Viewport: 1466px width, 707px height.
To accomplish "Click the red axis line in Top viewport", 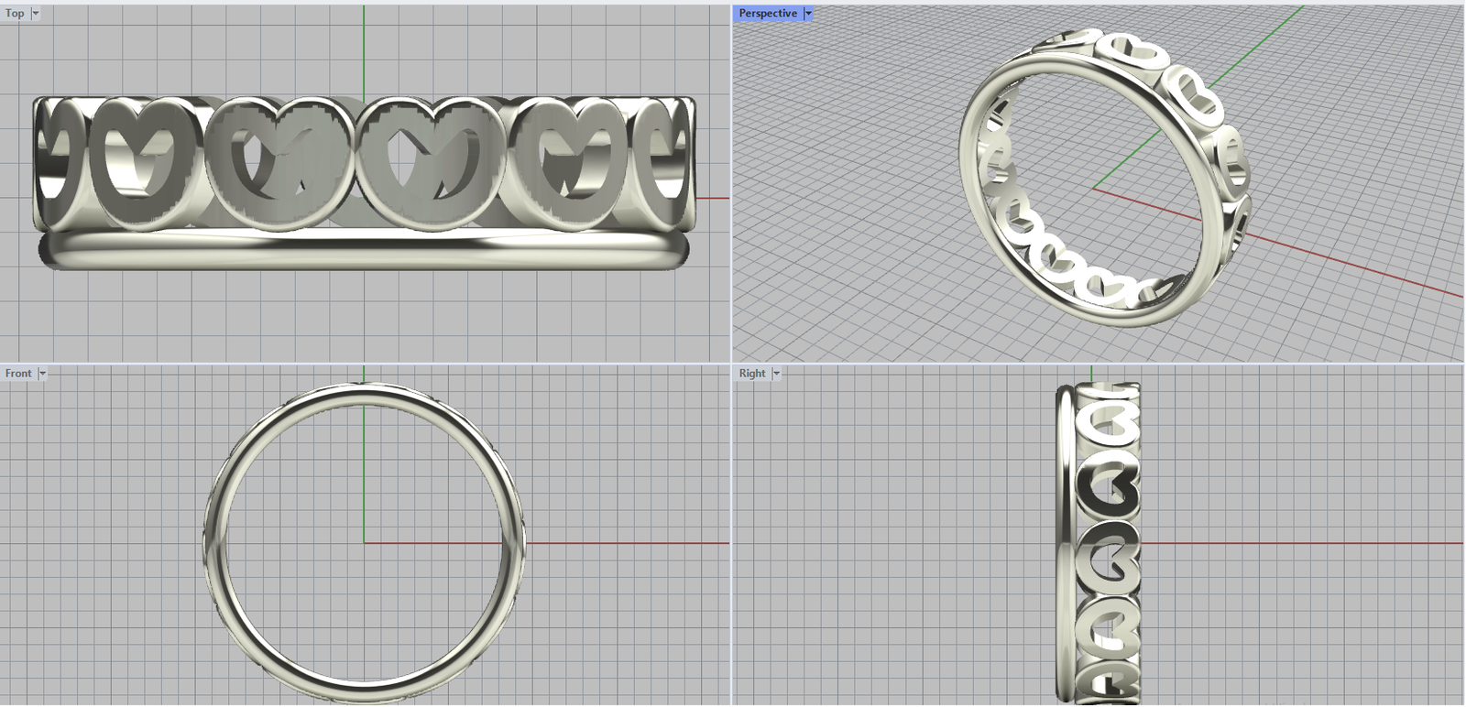I will tap(712, 198).
